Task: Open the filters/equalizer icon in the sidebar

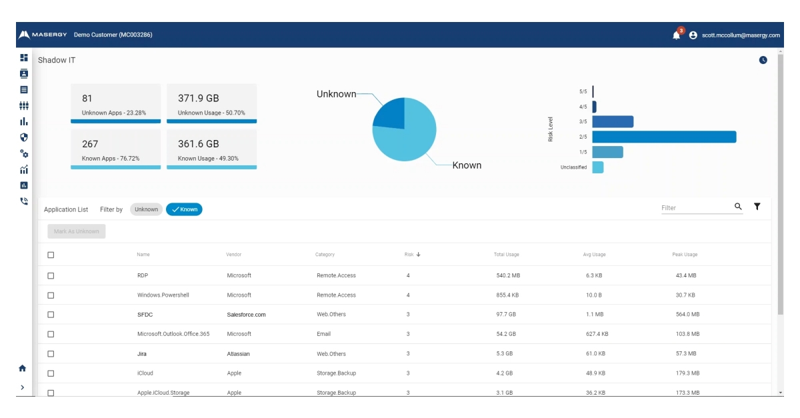Action: pos(25,103)
